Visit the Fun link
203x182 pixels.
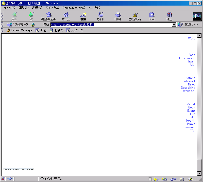[x=193, y=114]
